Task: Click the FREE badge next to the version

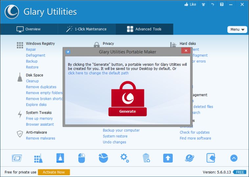Action: (239, 172)
